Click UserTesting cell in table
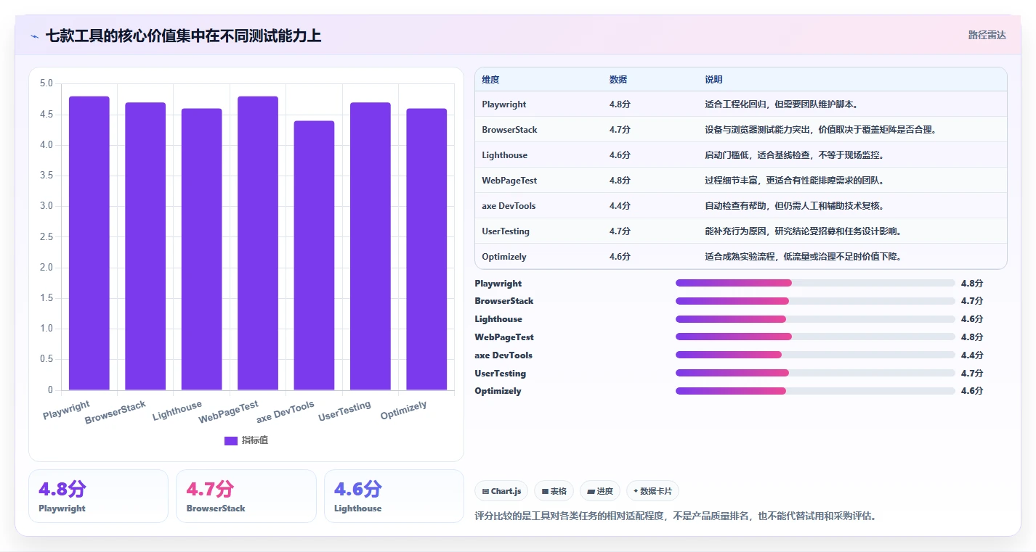 coord(506,231)
